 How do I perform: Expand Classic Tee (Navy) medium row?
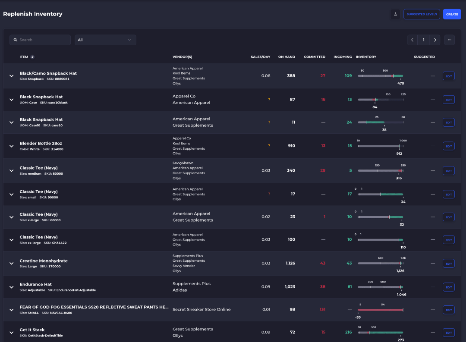click(x=11, y=170)
